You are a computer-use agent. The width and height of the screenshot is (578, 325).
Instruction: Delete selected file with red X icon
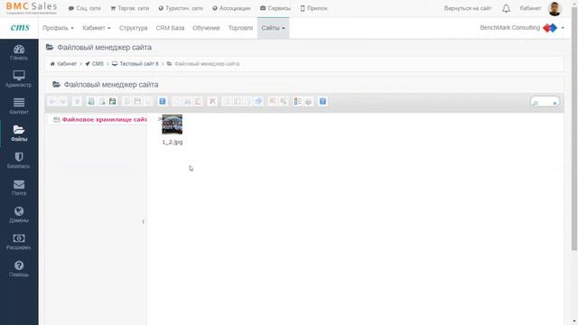212,101
